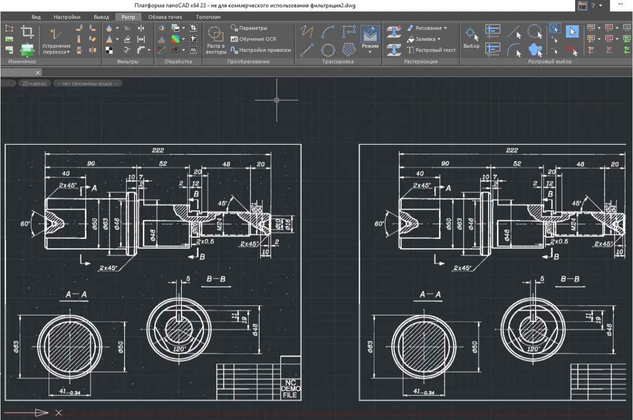Click the red X deselect raster icon
Image resolution: width=633 pixels, height=420 pixels.
(x=572, y=49)
